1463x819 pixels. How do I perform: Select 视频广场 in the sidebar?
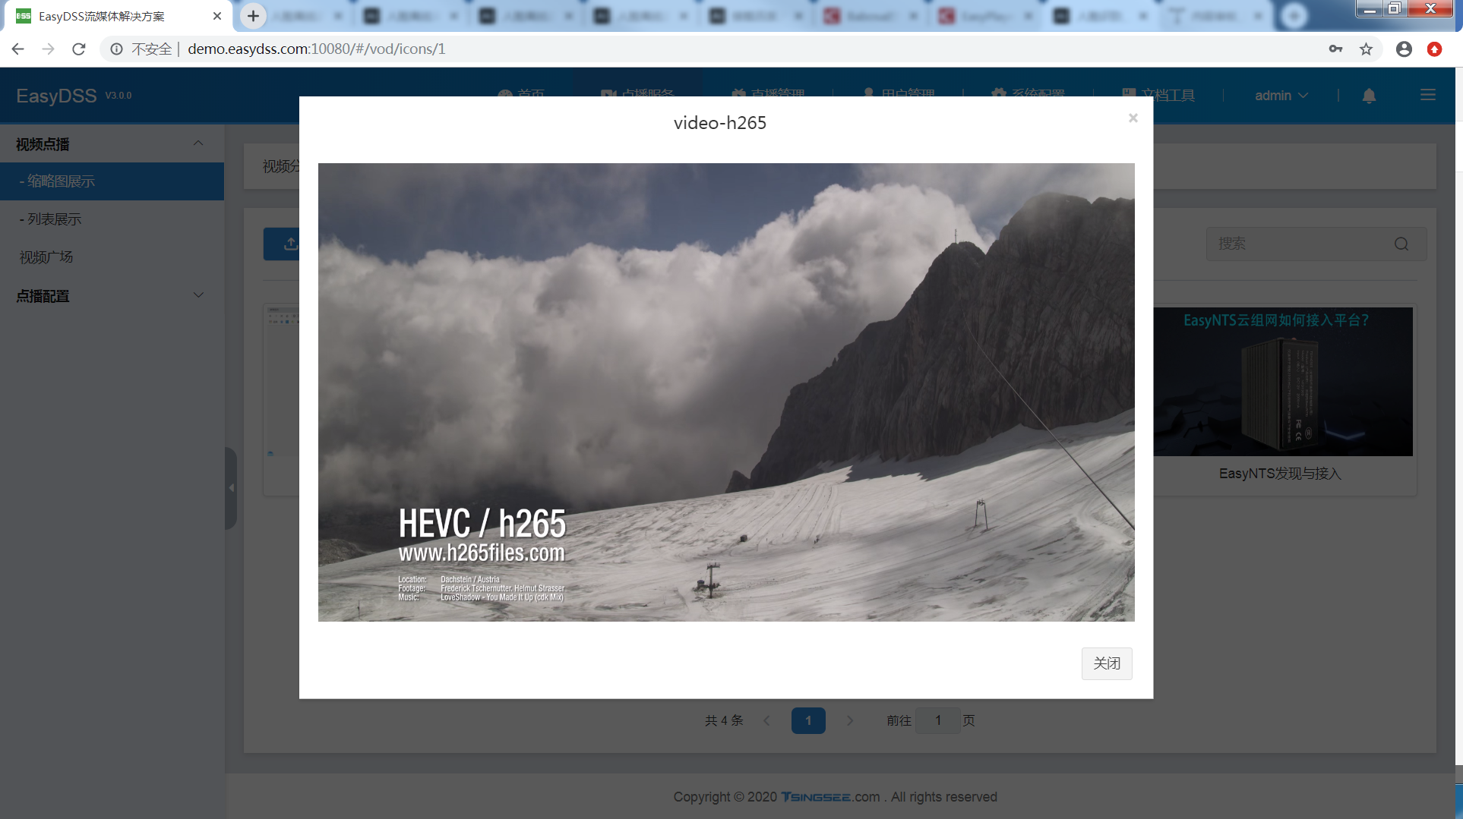pos(45,257)
